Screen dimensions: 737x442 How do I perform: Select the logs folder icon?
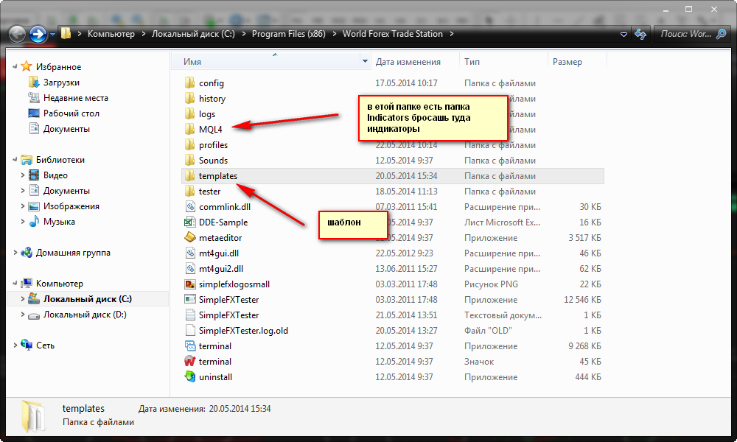coord(190,114)
